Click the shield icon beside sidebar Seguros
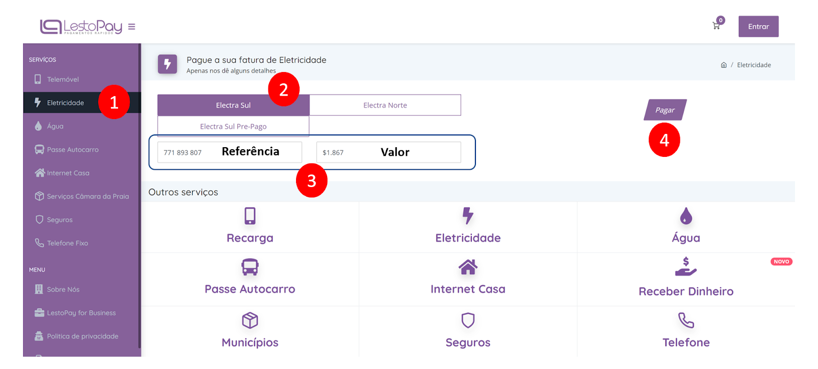 pyautogui.click(x=39, y=219)
